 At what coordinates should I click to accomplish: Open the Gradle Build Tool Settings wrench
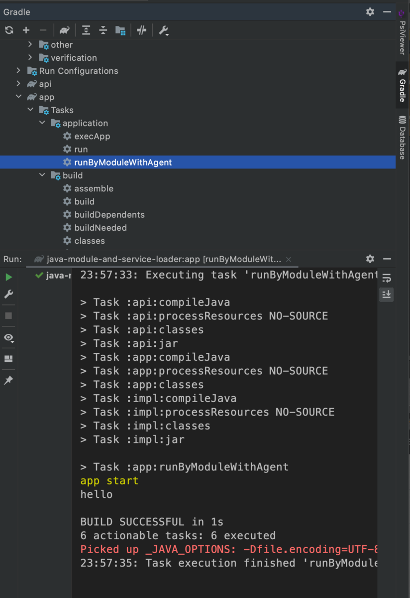pyautogui.click(x=163, y=30)
